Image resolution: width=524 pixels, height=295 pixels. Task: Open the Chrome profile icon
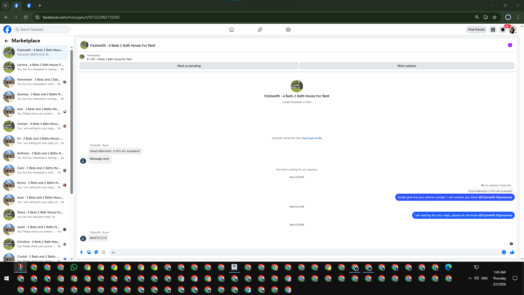point(508,17)
